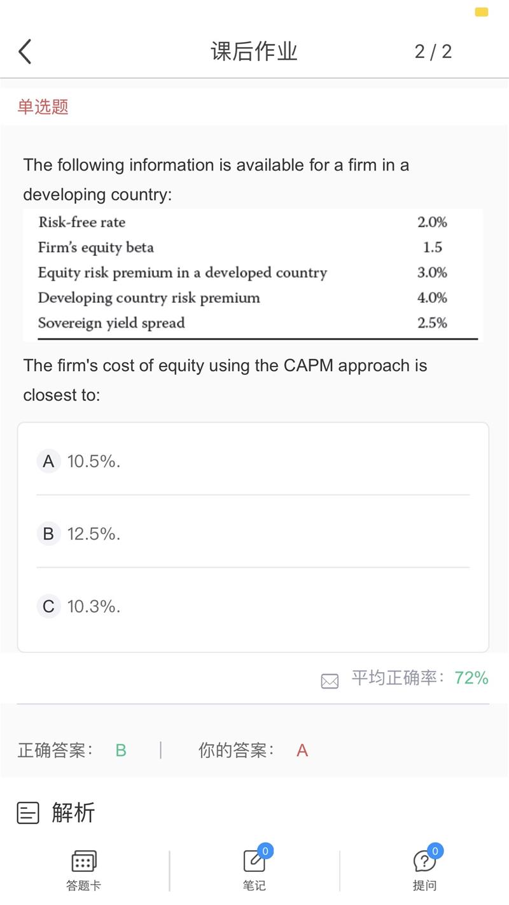Click the envelope feedback icon
The height and width of the screenshot is (905, 509).
coord(330,682)
